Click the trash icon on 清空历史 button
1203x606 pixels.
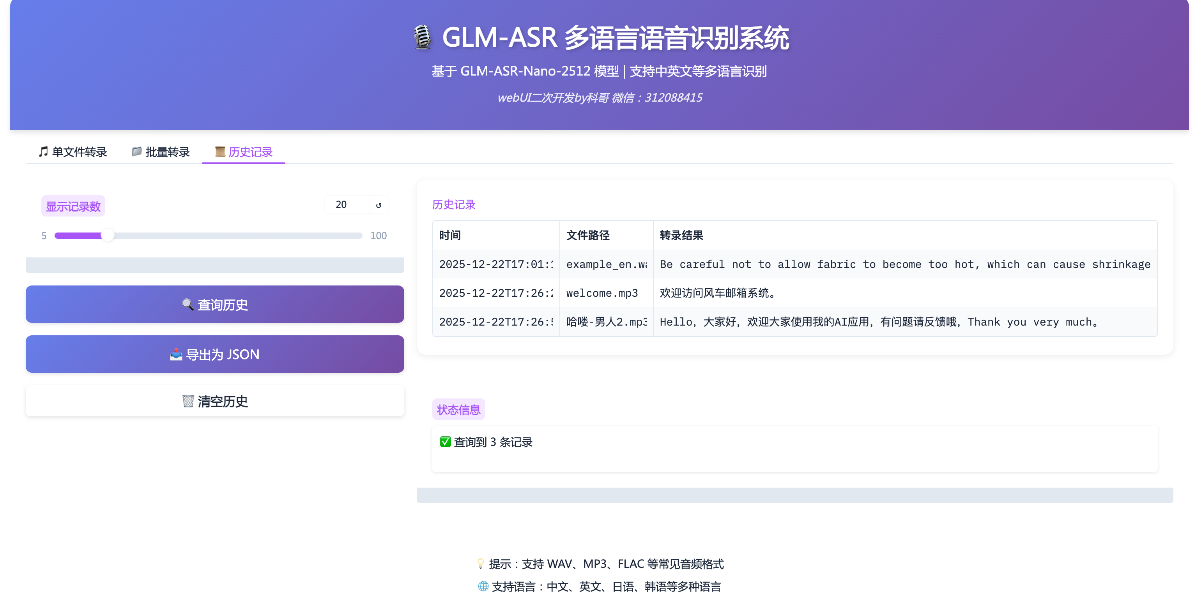[x=188, y=401]
